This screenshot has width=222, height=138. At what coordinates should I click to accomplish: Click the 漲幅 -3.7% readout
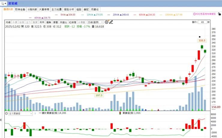click(83, 27)
